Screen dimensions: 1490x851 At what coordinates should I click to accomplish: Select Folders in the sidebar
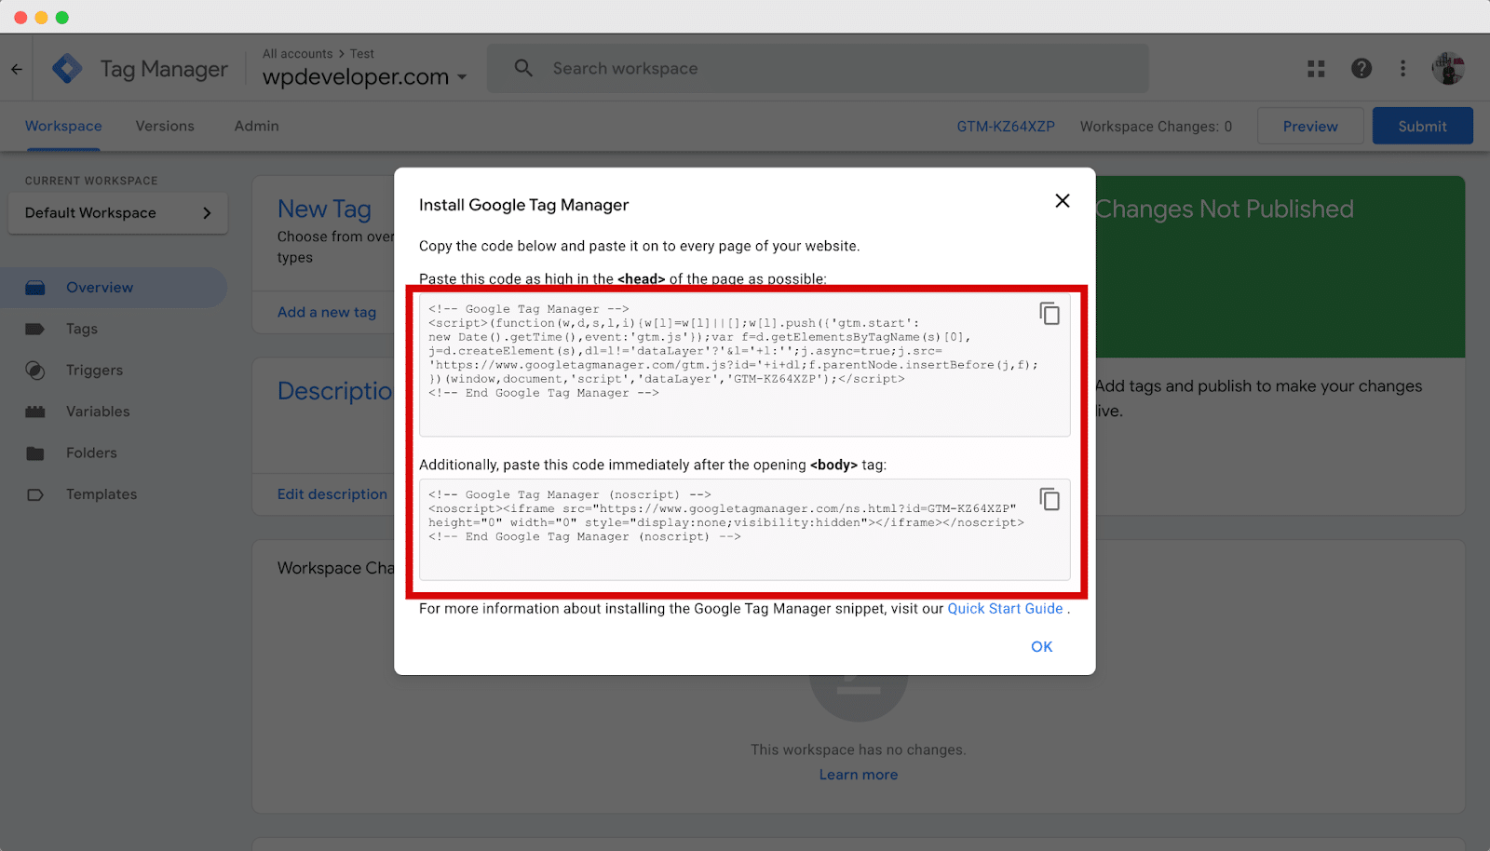tap(91, 453)
